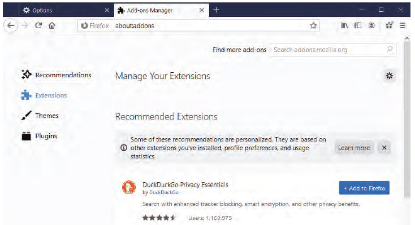This screenshot has width=415, height=225.
Task: Go back with the back arrow
Action: 11,25
